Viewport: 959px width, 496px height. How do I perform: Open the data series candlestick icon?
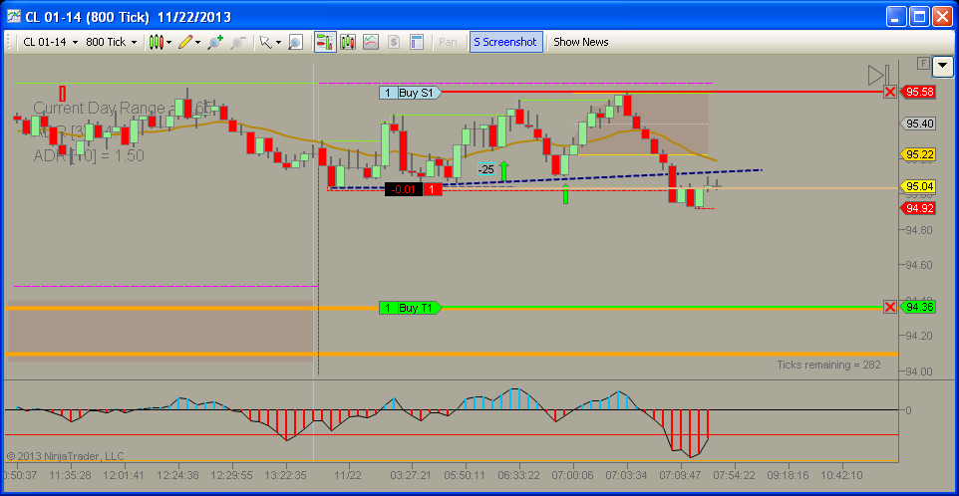[x=349, y=42]
